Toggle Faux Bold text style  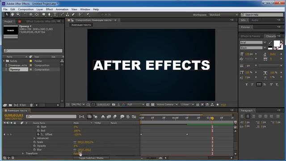(x=246, y=85)
